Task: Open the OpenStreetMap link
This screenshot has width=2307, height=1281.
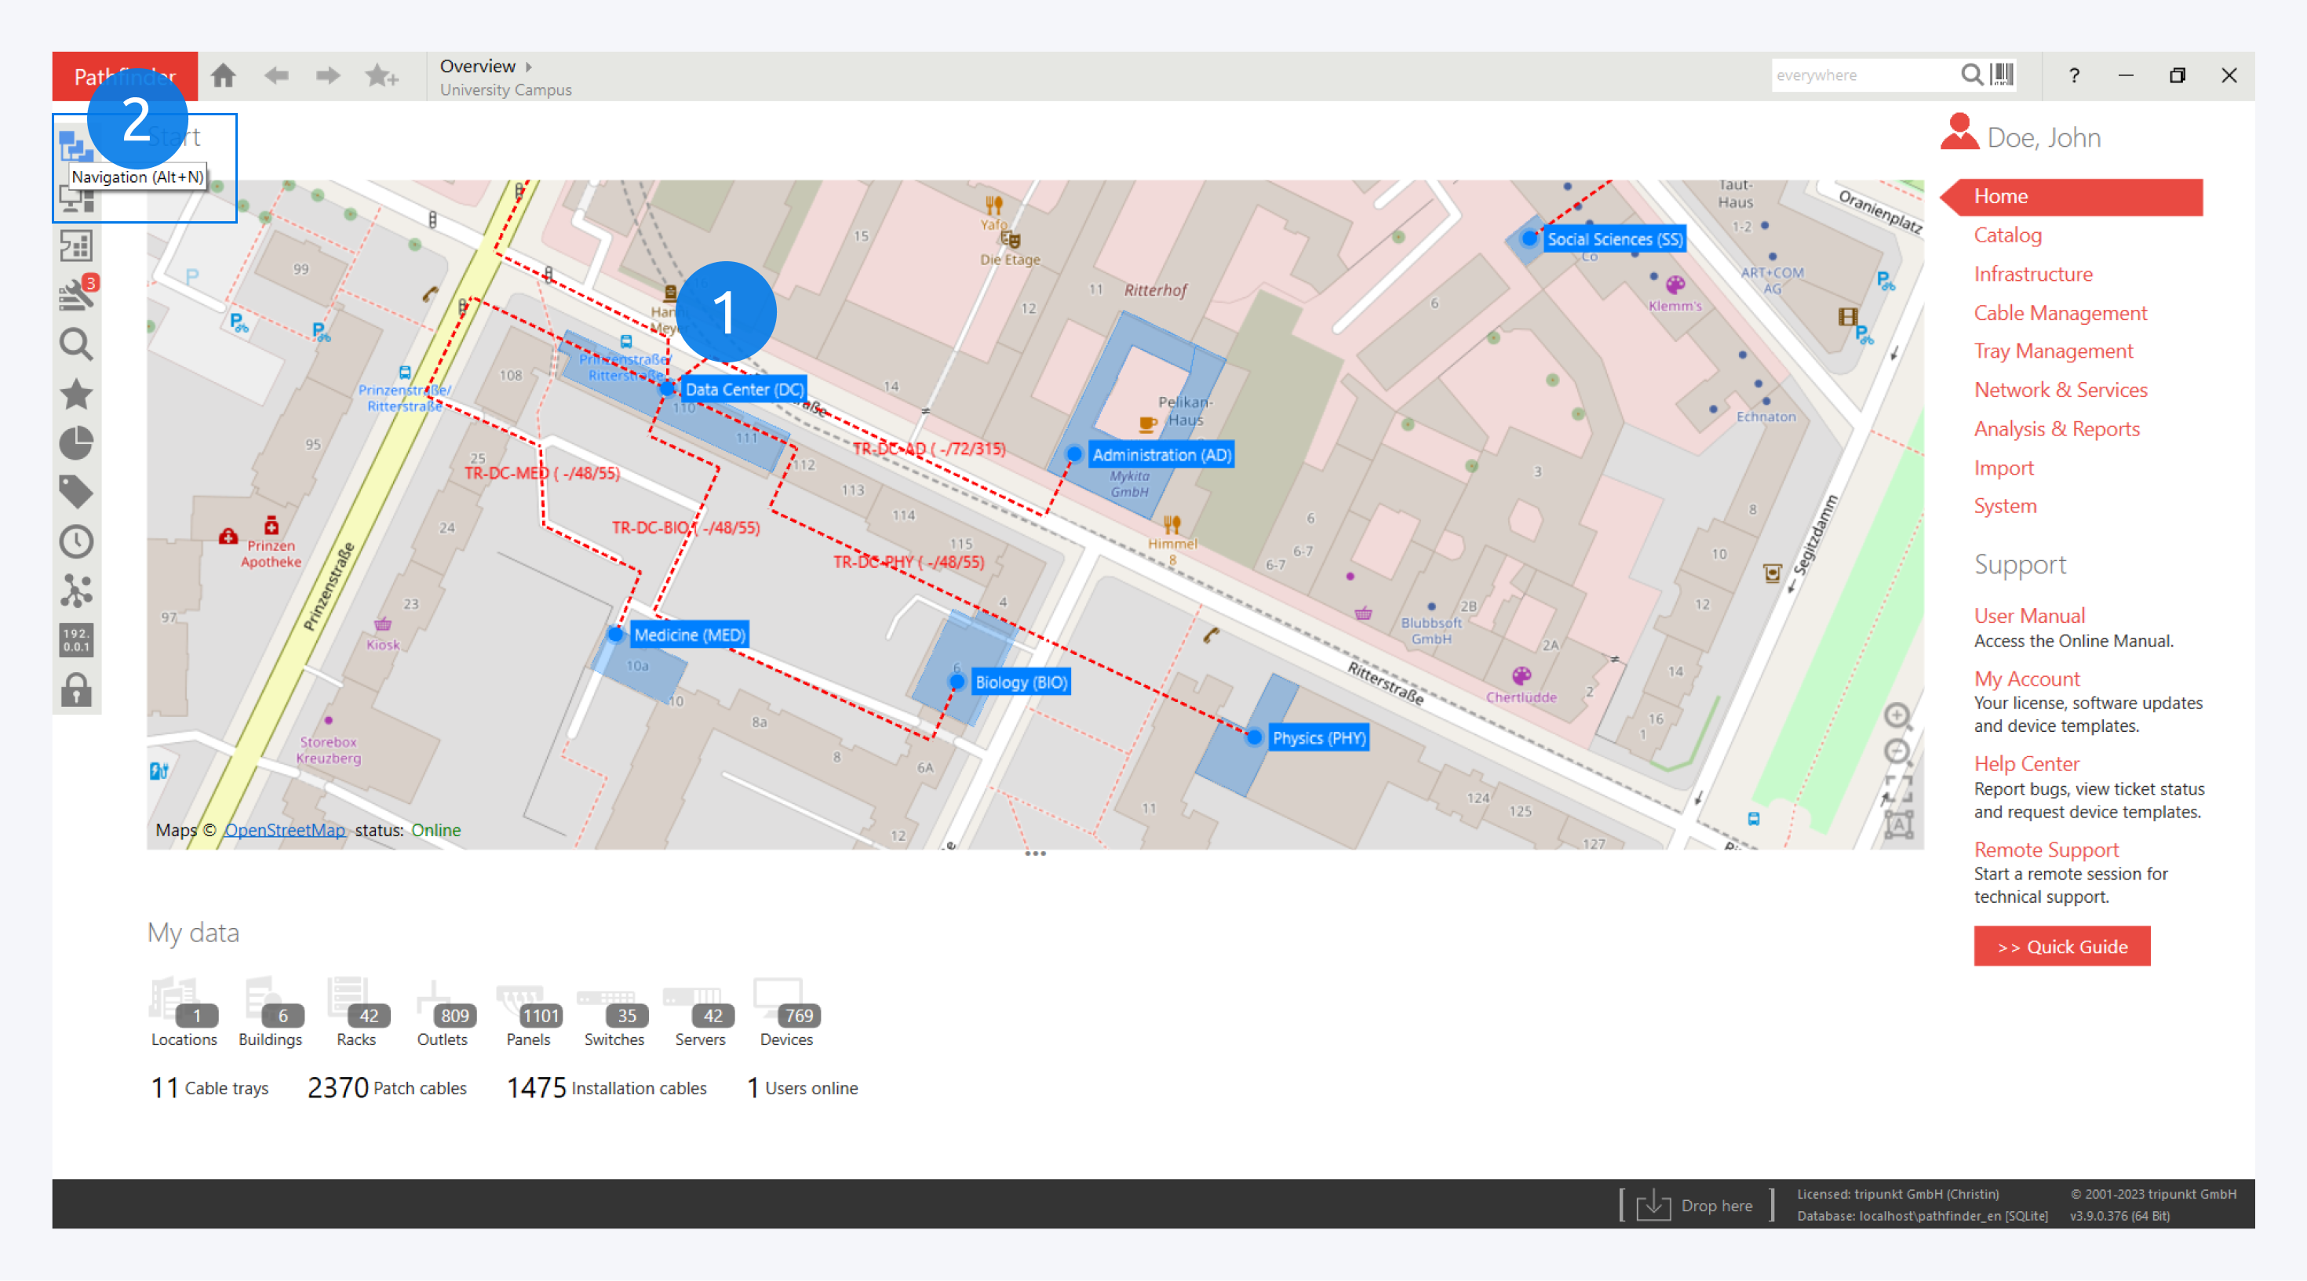Action: click(x=284, y=830)
